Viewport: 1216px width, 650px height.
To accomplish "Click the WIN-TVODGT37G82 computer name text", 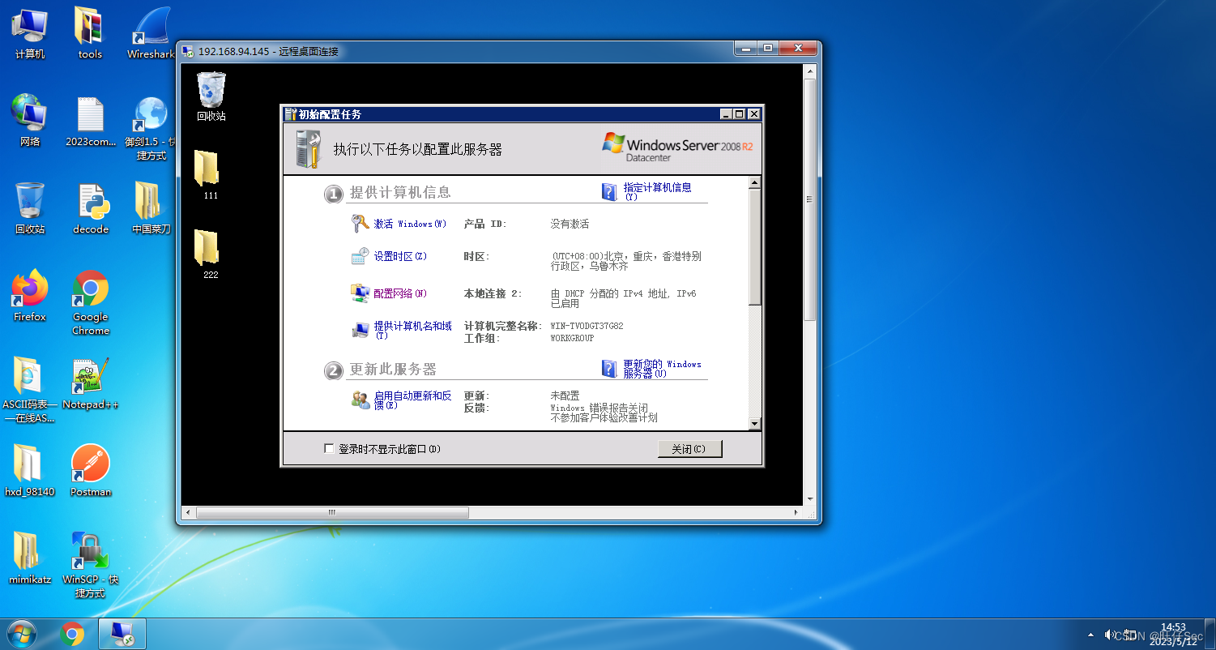I will click(587, 326).
